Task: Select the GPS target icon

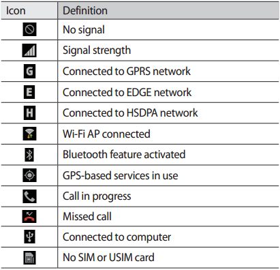Action: pos(29,175)
